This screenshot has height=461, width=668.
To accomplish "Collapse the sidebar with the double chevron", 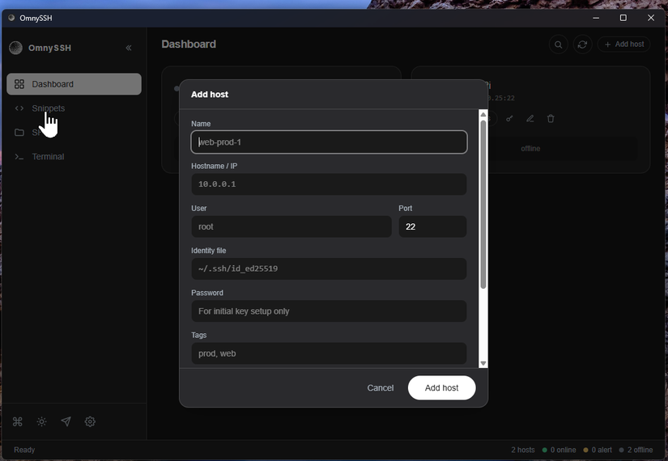I will (x=129, y=48).
